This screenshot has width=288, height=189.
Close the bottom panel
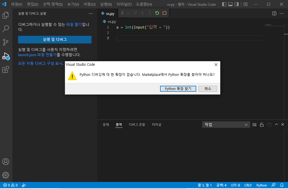(283, 124)
